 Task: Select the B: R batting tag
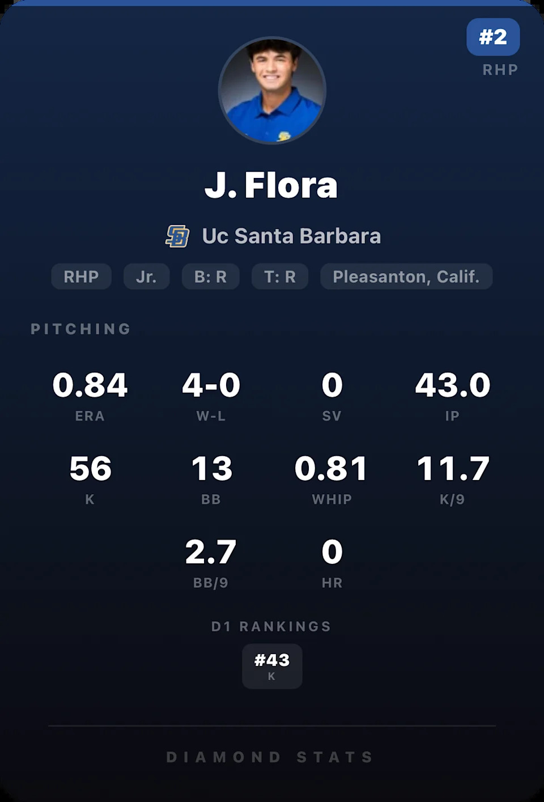210,277
